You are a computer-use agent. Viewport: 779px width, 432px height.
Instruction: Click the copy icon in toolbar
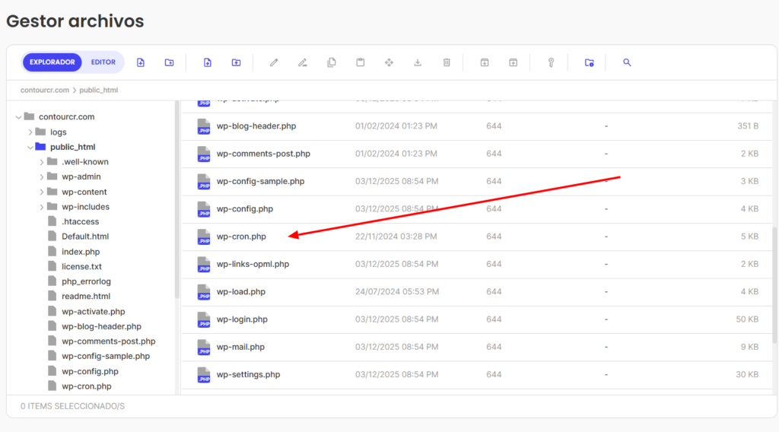pos(331,62)
